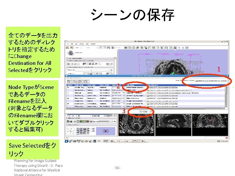The height and width of the screenshot is (176, 235).
Task: Toggle Select checkbox for the Scene row
Action: tap(68, 87)
